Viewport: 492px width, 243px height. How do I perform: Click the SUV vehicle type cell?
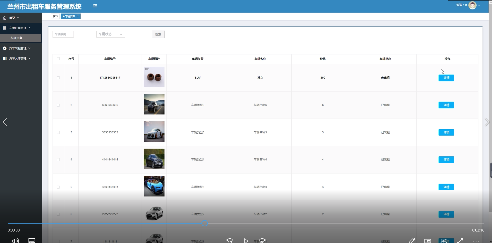click(x=198, y=78)
